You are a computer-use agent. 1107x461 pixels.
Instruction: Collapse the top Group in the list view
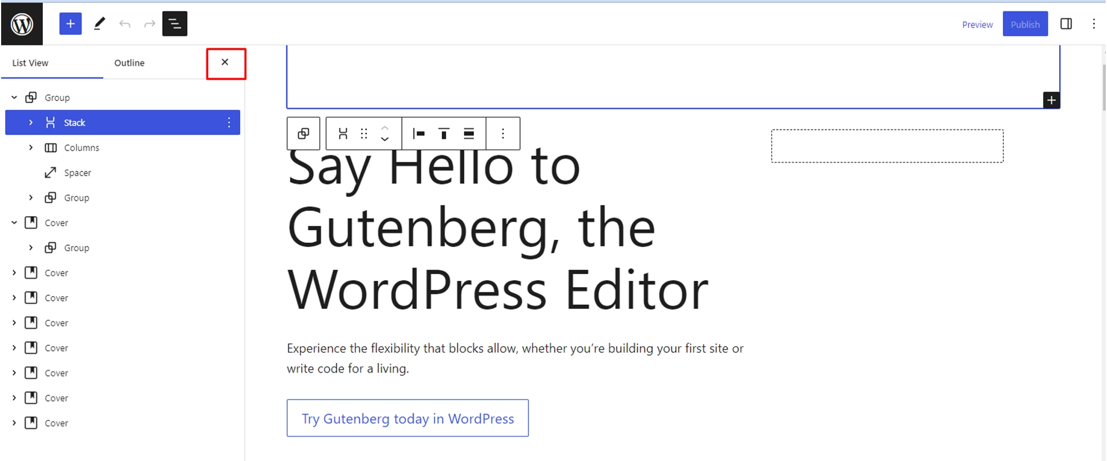[x=14, y=97]
